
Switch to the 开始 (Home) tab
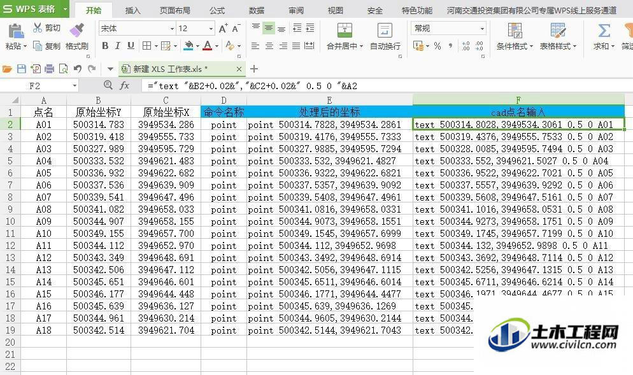(94, 10)
